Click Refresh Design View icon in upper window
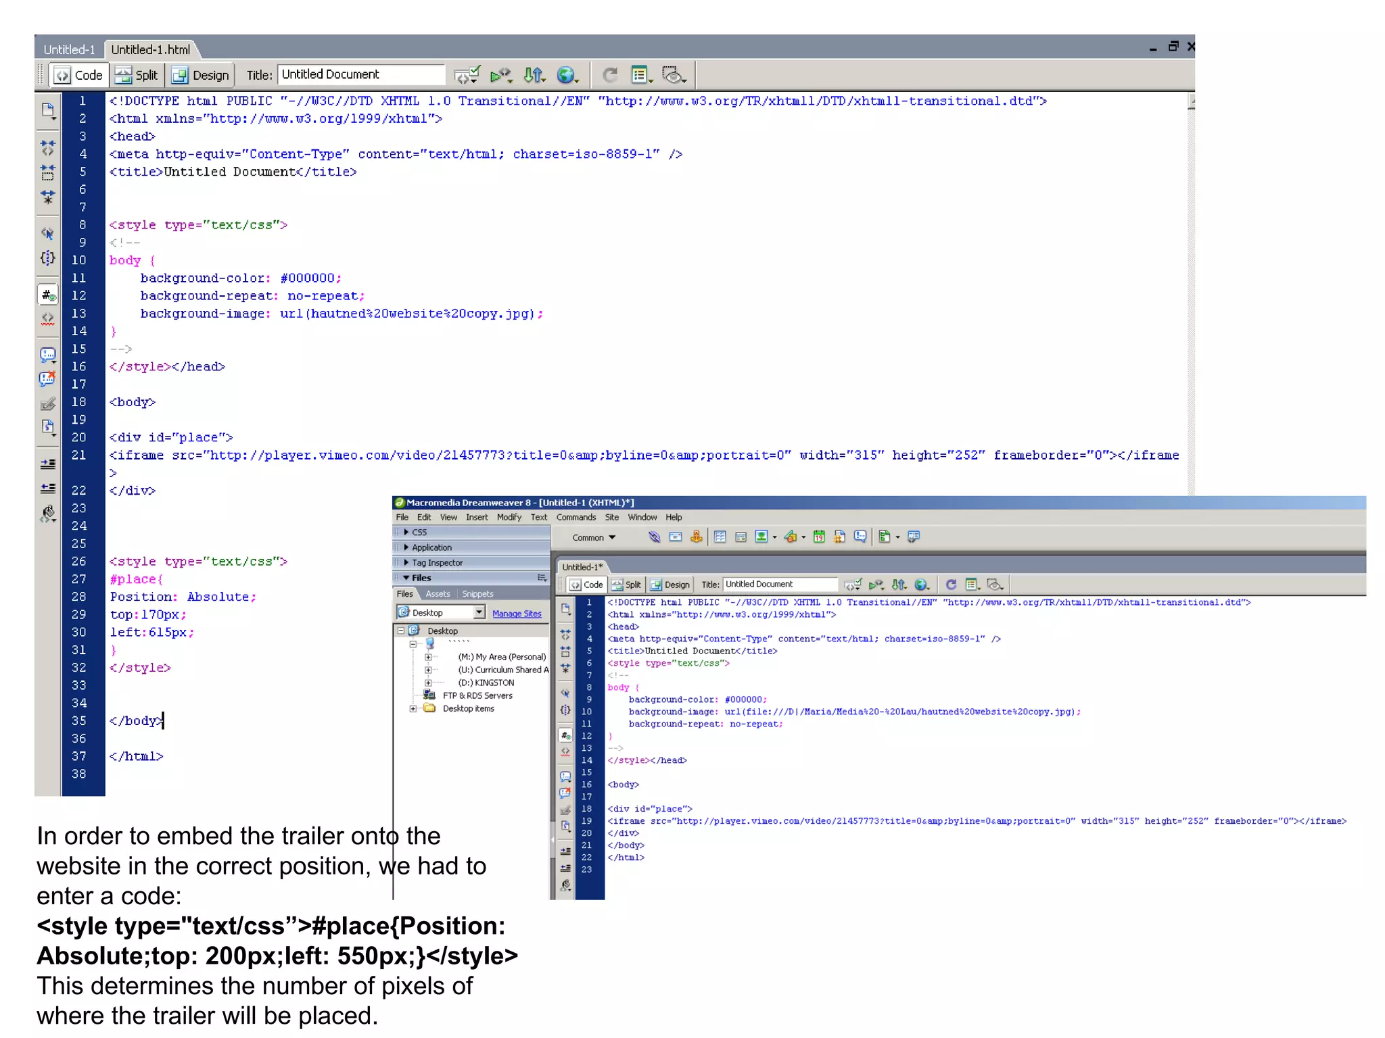The width and height of the screenshot is (1385, 1038). pyautogui.click(x=610, y=75)
